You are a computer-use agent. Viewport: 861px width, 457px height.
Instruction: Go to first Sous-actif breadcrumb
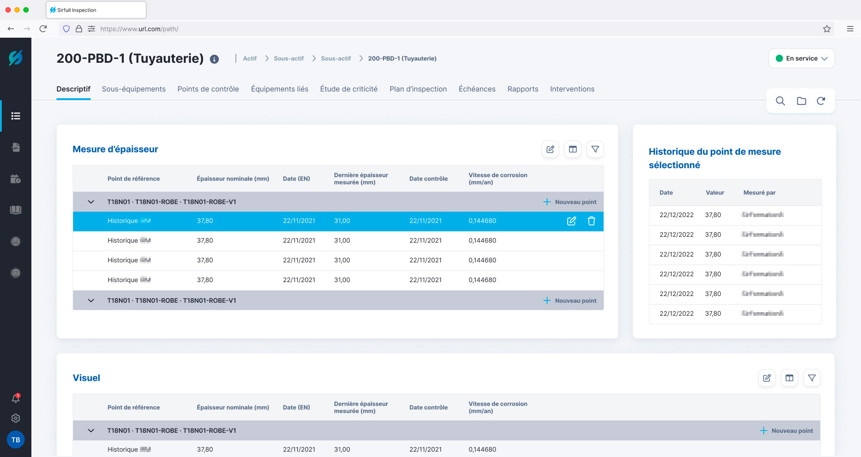tap(289, 58)
